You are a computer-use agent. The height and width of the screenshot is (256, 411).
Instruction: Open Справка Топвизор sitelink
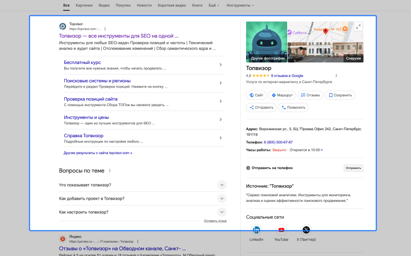[84, 136]
